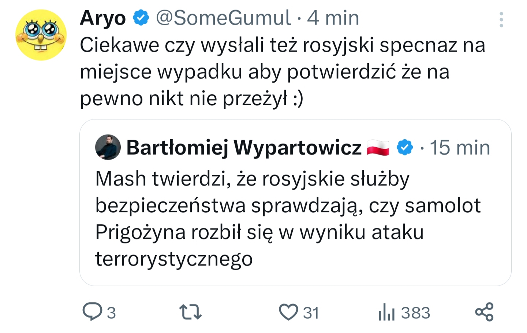Open the reply comment icon

[92, 312]
